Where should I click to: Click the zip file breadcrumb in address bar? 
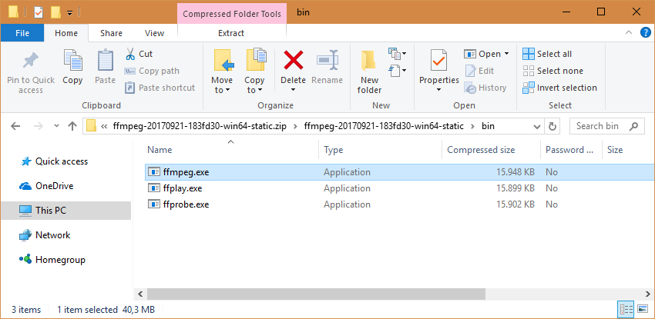pos(200,126)
